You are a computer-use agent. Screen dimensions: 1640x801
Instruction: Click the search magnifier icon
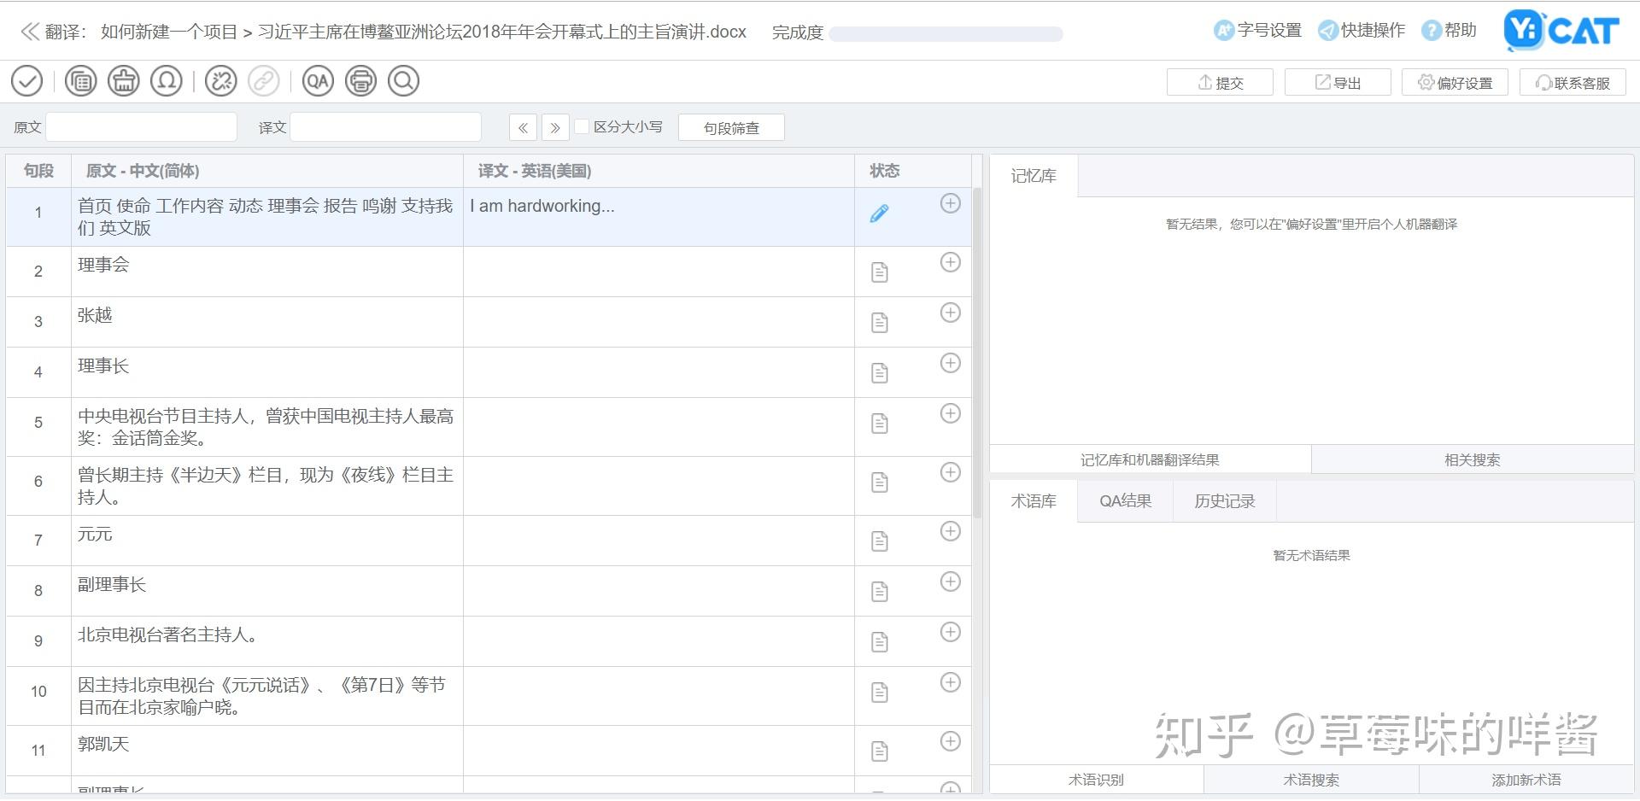(x=403, y=81)
